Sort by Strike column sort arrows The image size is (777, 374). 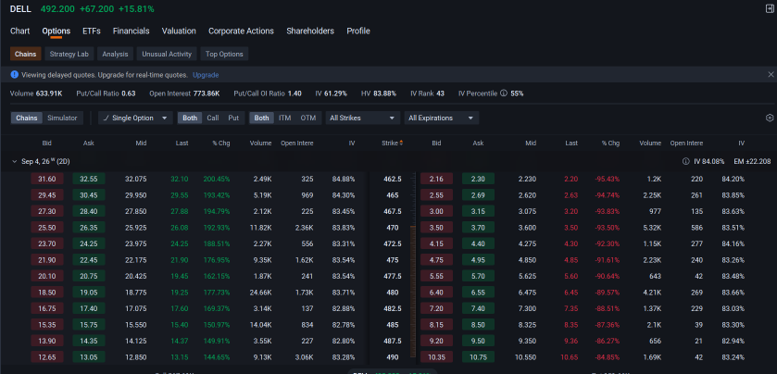coord(401,143)
